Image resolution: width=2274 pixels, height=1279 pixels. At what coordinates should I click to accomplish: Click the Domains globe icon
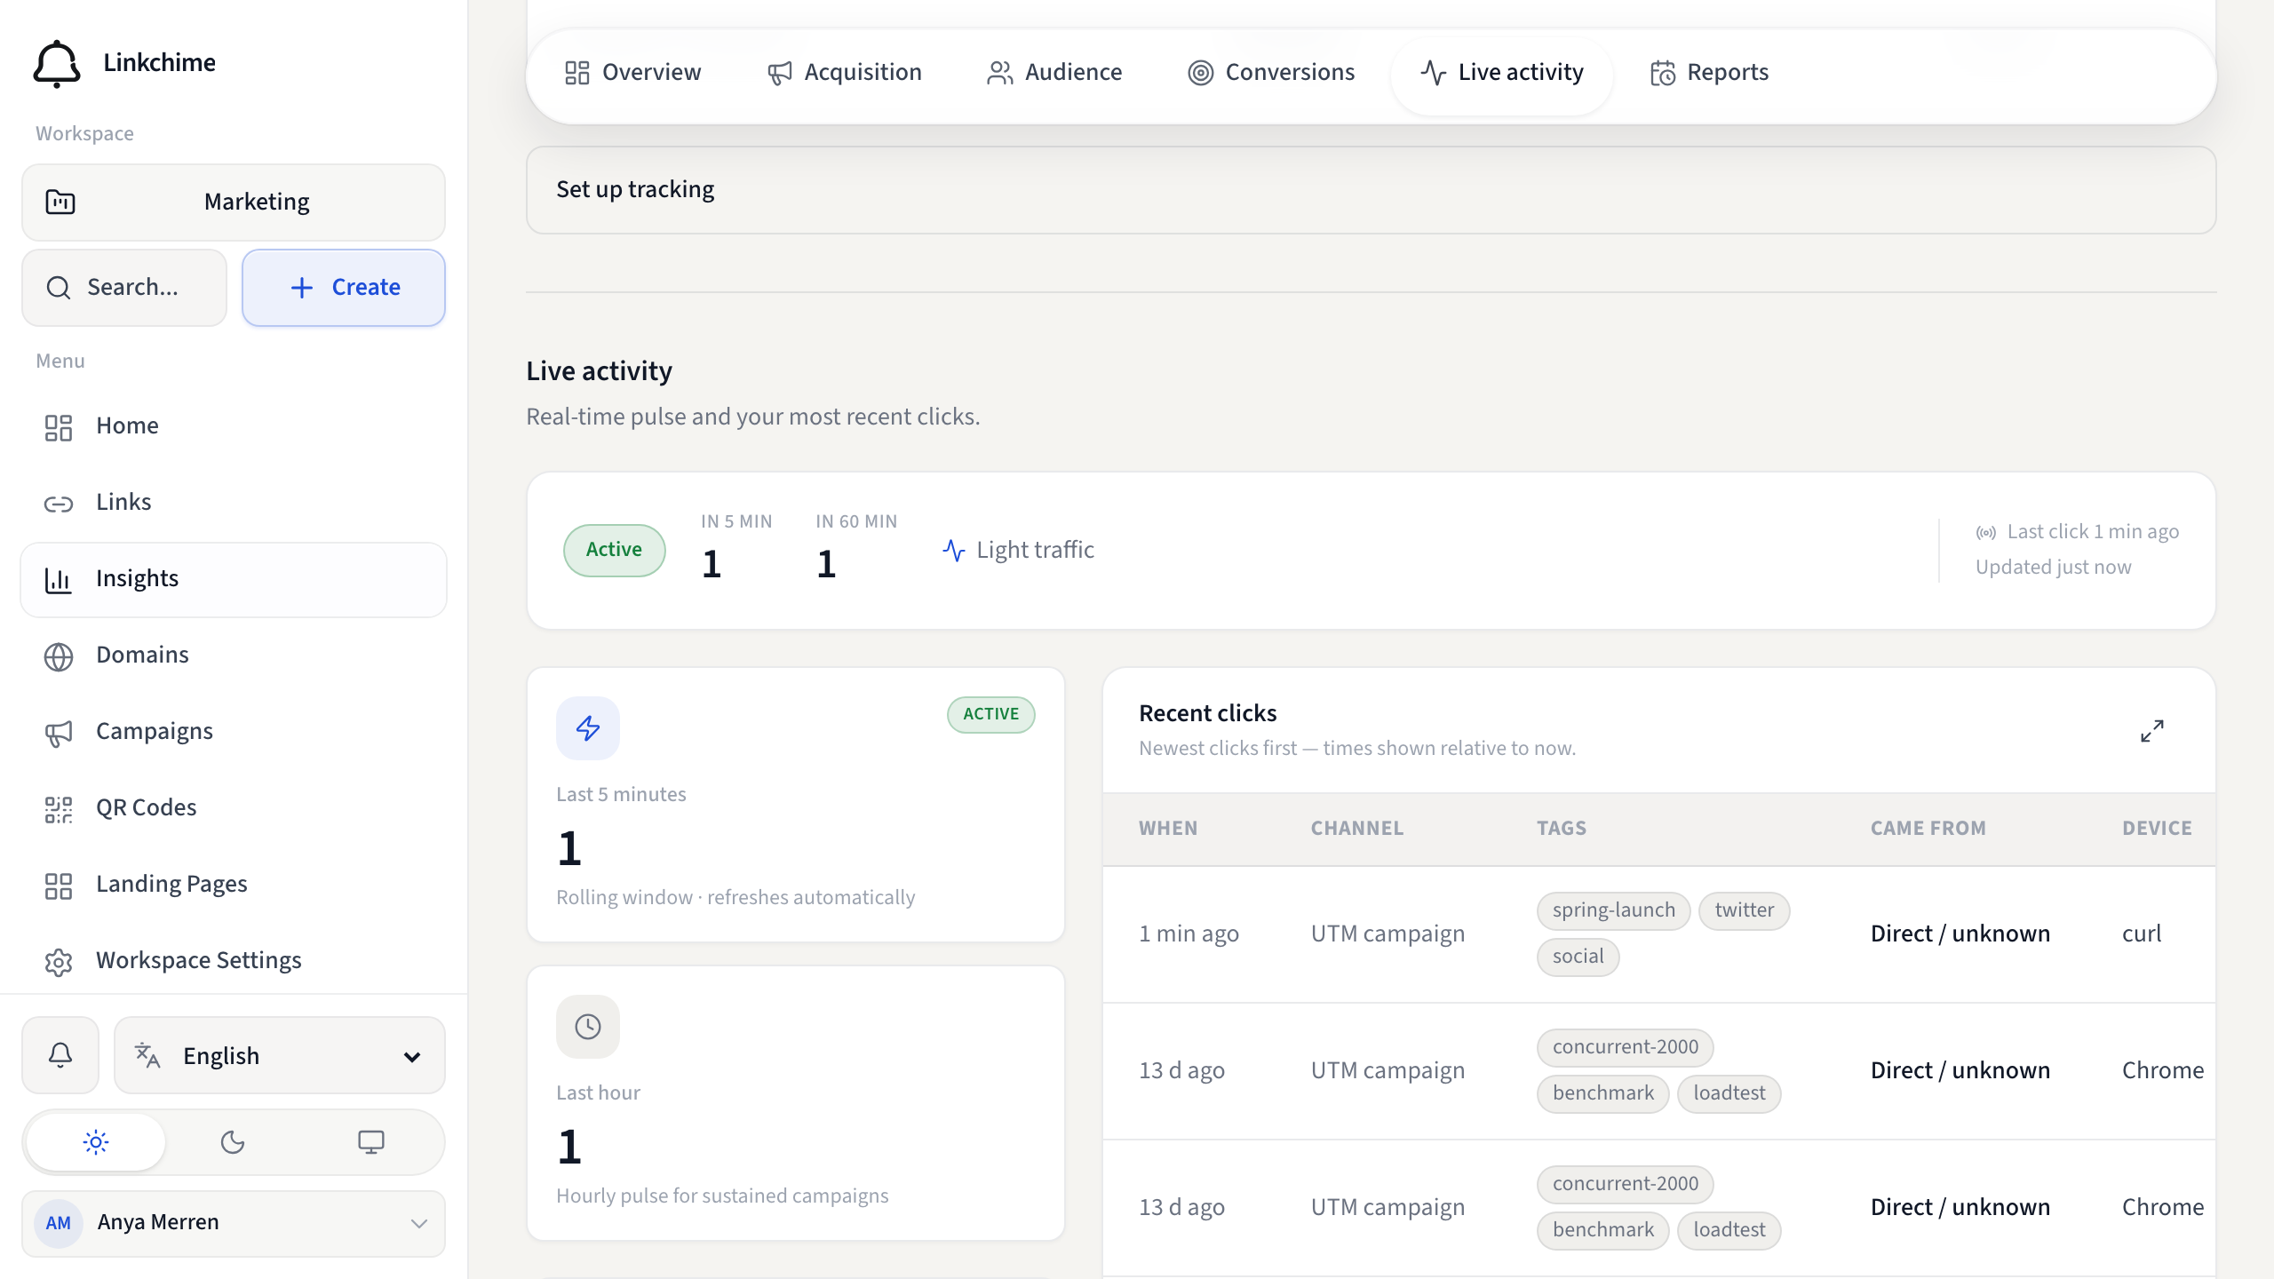pyautogui.click(x=59, y=656)
